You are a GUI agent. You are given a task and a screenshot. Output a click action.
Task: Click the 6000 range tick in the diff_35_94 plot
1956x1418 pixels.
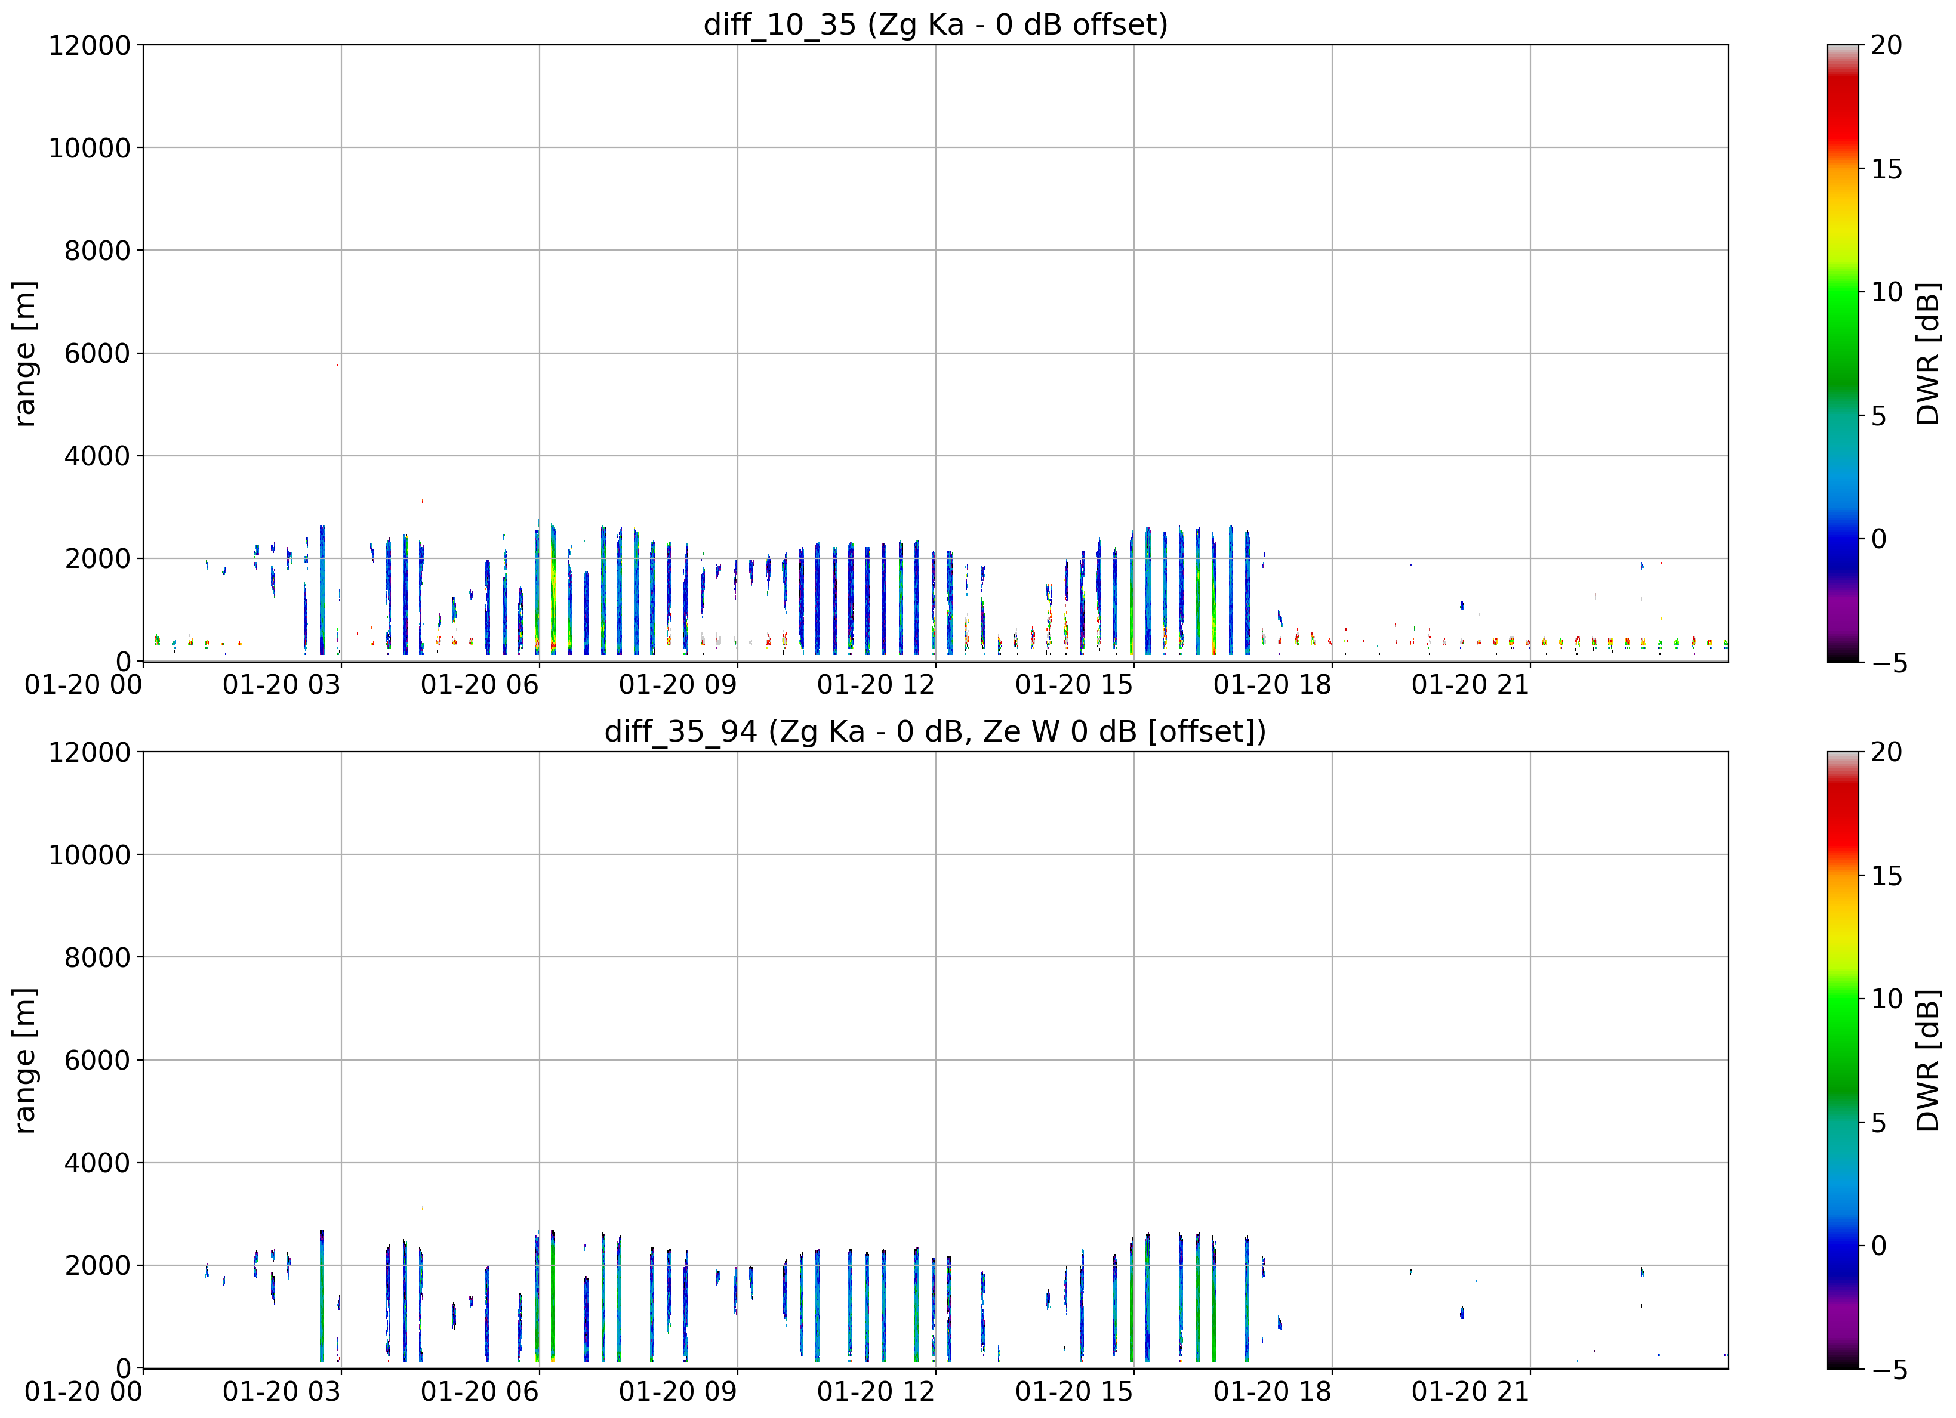97,1059
